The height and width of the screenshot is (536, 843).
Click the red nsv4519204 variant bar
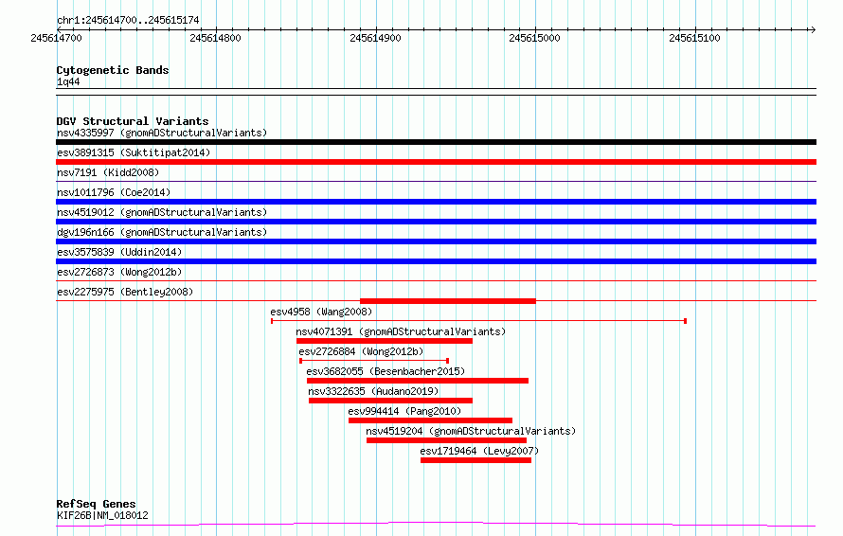[x=447, y=440]
